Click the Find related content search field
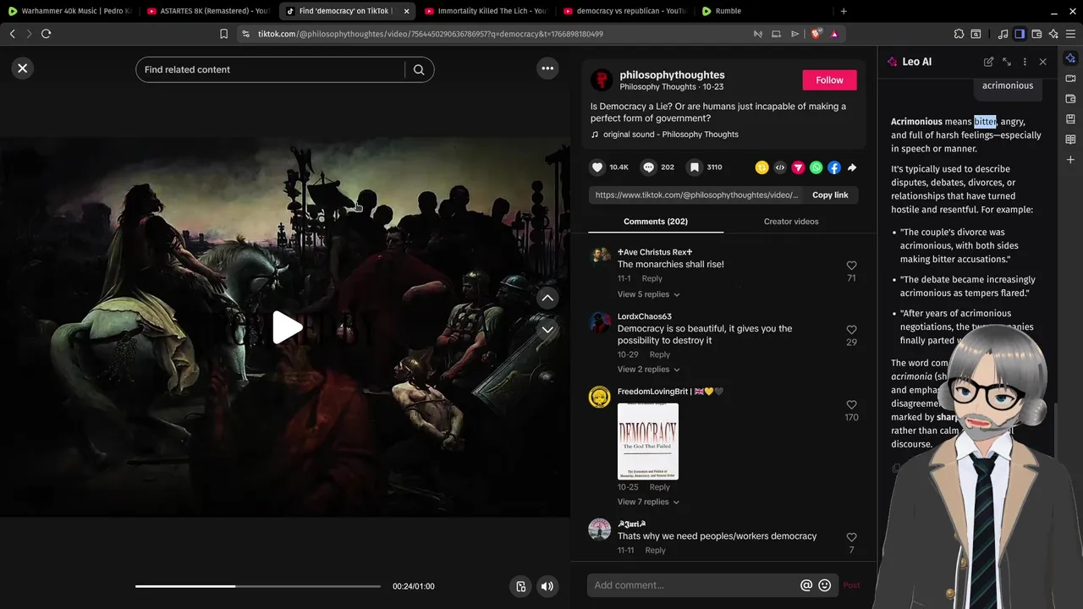The width and height of the screenshot is (1083, 609). click(271, 69)
